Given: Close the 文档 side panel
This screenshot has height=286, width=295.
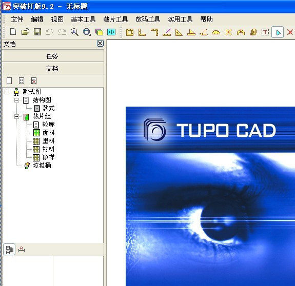Looking at the screenshot, I should click(x=100, y=44).
